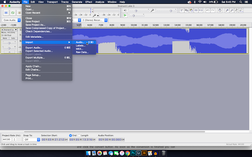Click the recording meter microphone icon
Viewport: 252px width, 157px height.
click(94, 15)
